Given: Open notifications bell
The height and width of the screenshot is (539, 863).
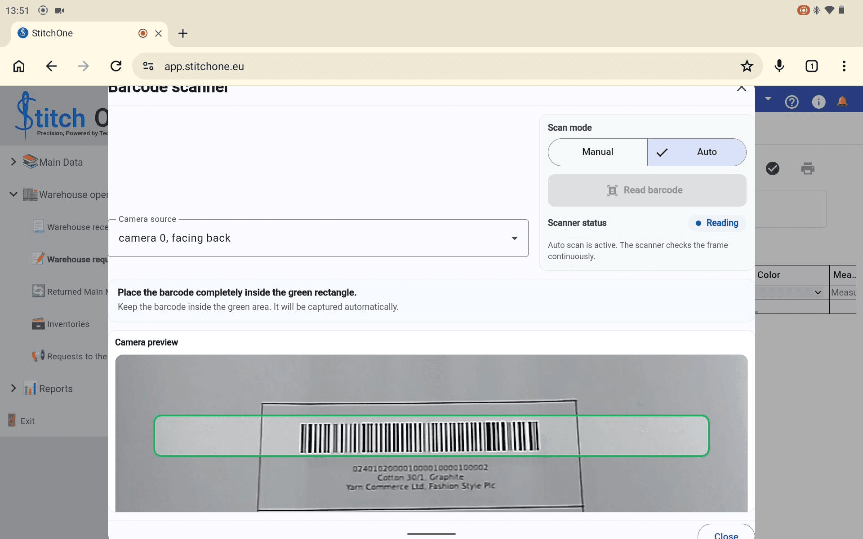Looking at the screenshot, I should click(x=842, y=102).
